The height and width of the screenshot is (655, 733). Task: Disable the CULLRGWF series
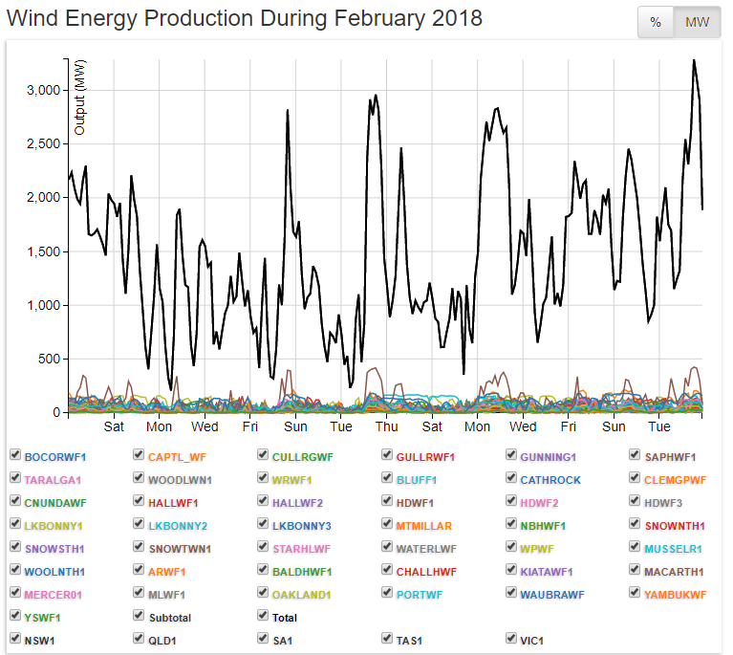263,456
